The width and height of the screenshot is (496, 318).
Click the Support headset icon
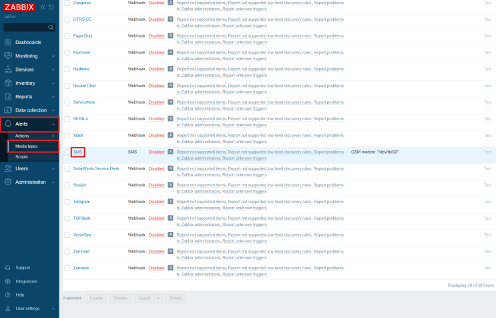click(x=8, y=268)
